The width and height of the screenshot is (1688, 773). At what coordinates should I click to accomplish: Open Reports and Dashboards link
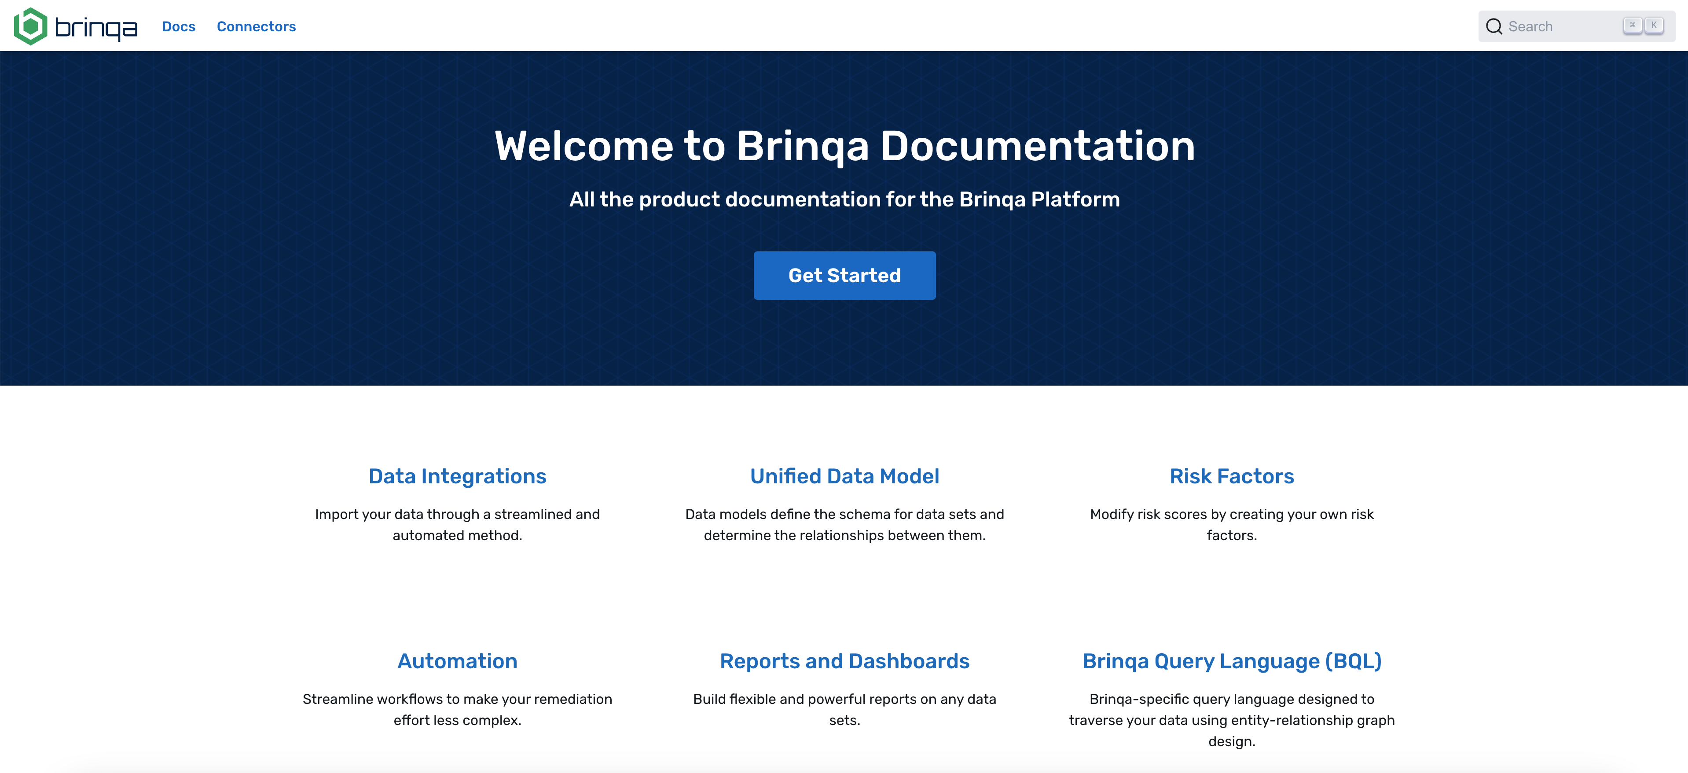[844, 661]
